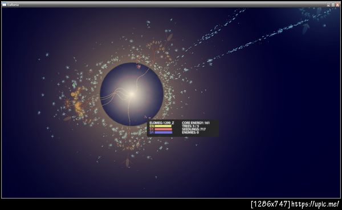The image size is (342, 210).
Task: Click the ENEMIES: 0 readout
Action: (x=190, y=132)
